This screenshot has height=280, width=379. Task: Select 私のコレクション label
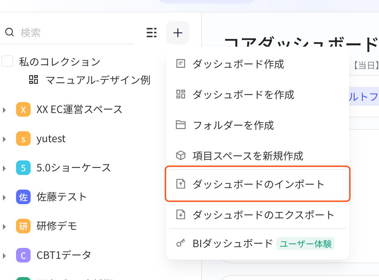tap(60, 62)
